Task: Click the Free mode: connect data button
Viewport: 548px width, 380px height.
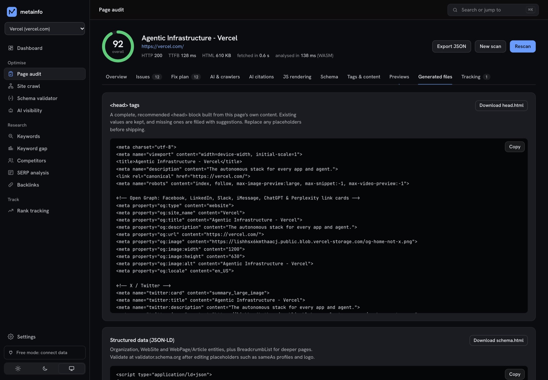Action: click(x=45, y=353)
